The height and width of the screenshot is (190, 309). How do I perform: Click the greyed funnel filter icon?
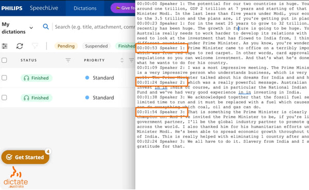pos(35,46)
